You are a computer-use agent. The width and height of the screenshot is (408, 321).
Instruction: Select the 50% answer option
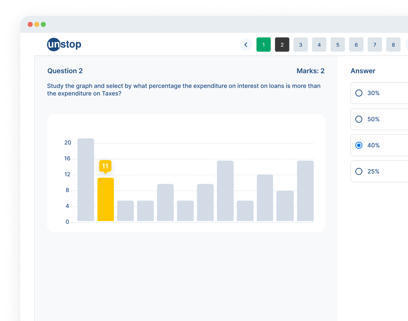(x=380, y=119)
